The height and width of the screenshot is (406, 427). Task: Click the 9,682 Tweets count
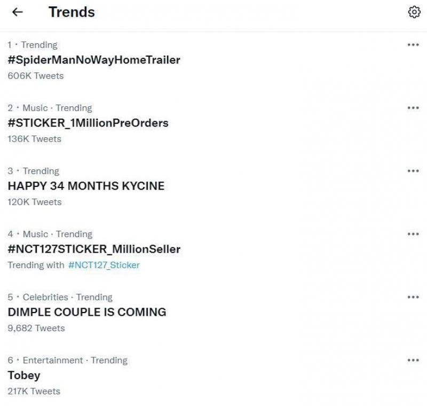coord(36,328)
